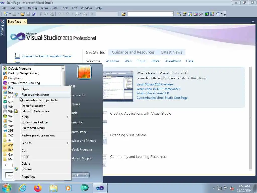Open What's New in Visual C# link
257x193 pixels.
click(153, 93)
